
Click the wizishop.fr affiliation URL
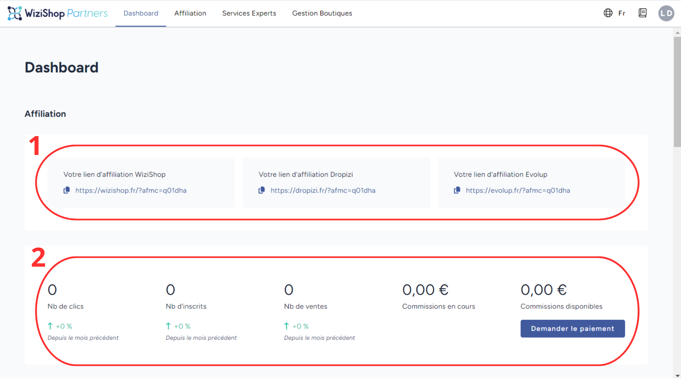131,190
